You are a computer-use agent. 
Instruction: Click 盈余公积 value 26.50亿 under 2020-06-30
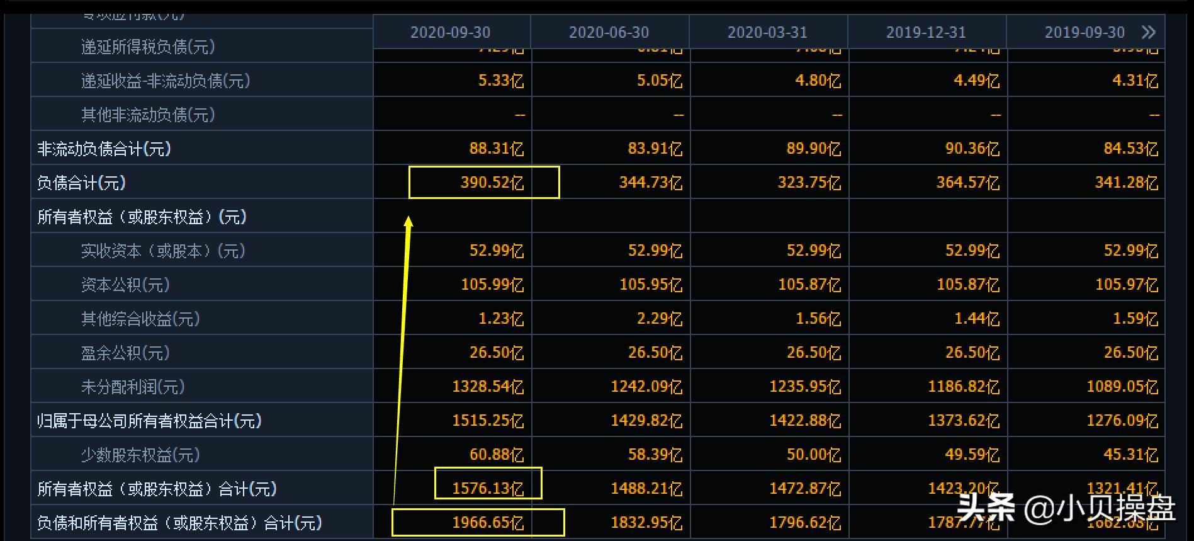tap(655, 353)
